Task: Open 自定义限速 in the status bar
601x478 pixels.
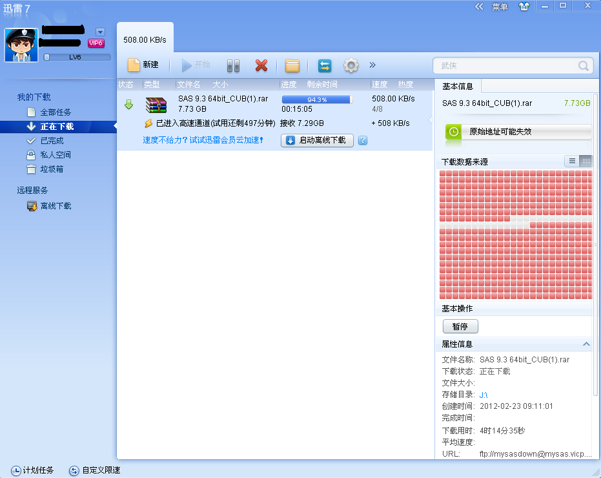Action: pyautogui.click(x=95, y=470)
